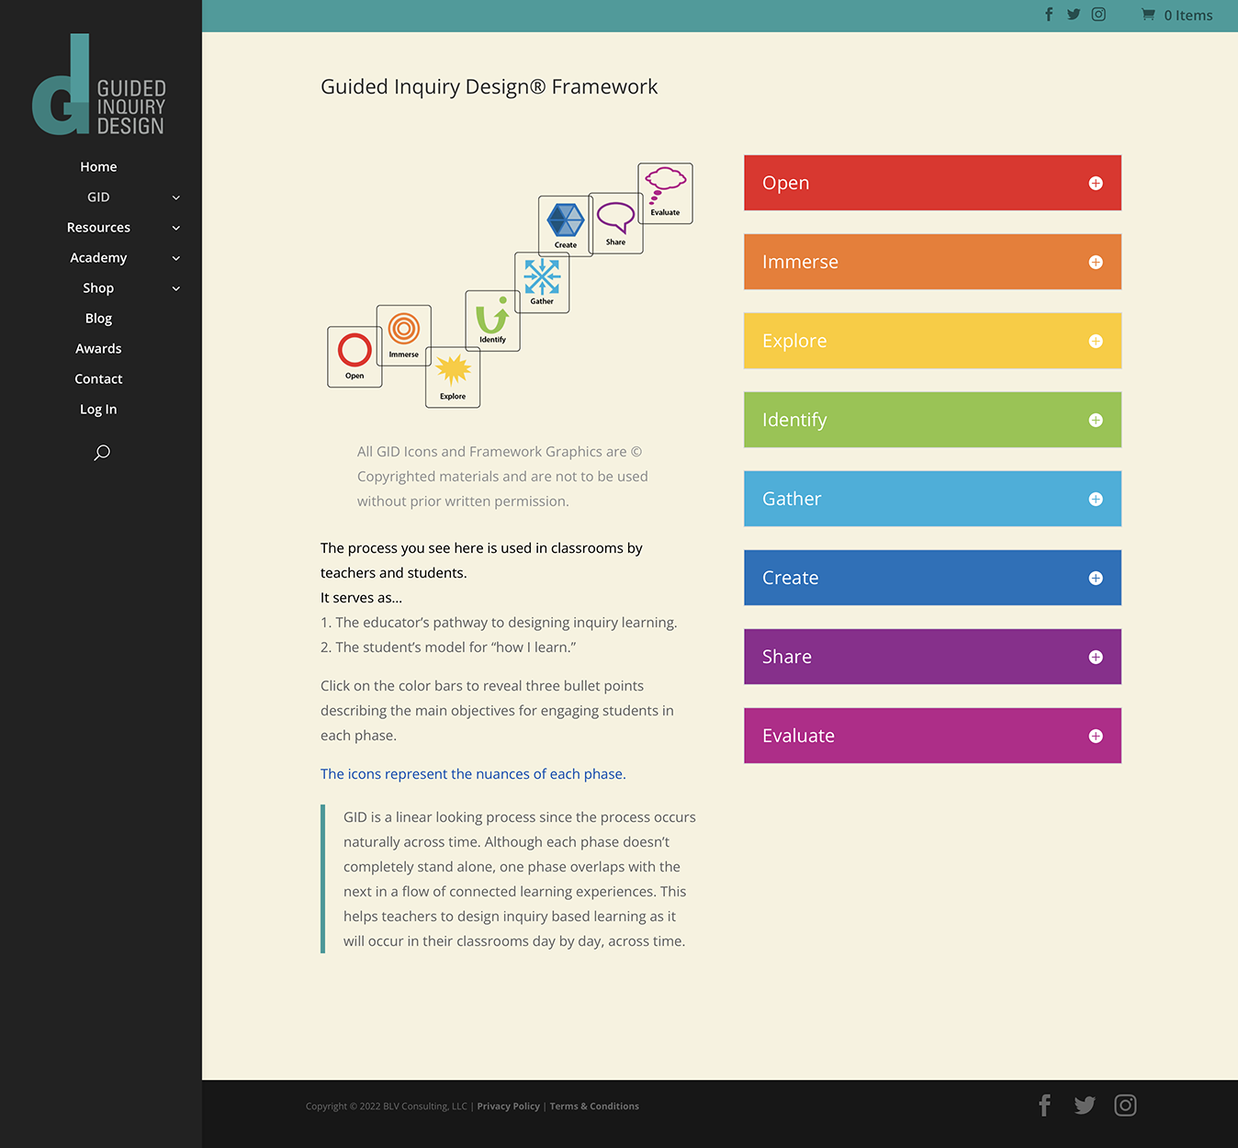Open GID menu item

click(x=98, y=197)
